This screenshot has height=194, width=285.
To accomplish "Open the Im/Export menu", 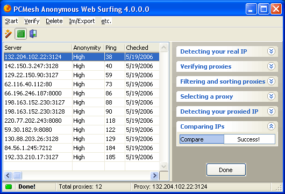I will [82, 21].
